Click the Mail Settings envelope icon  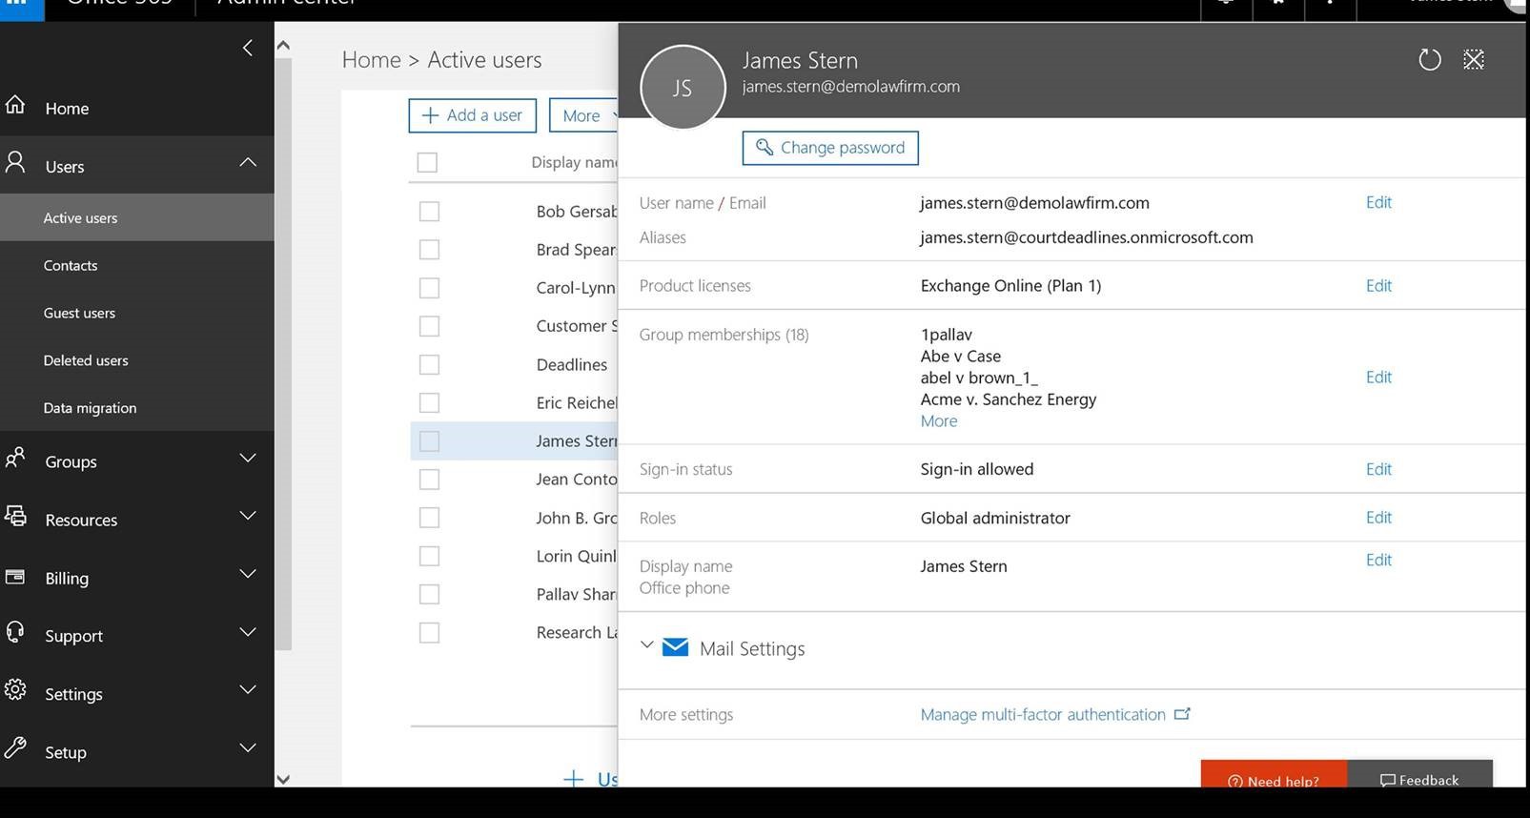(x=675, y=647)
